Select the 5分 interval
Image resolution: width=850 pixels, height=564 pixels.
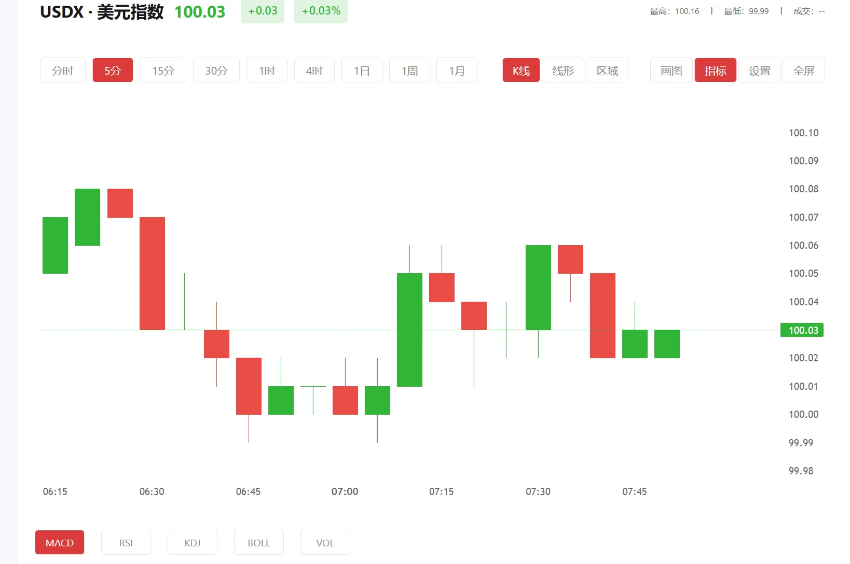113,70
